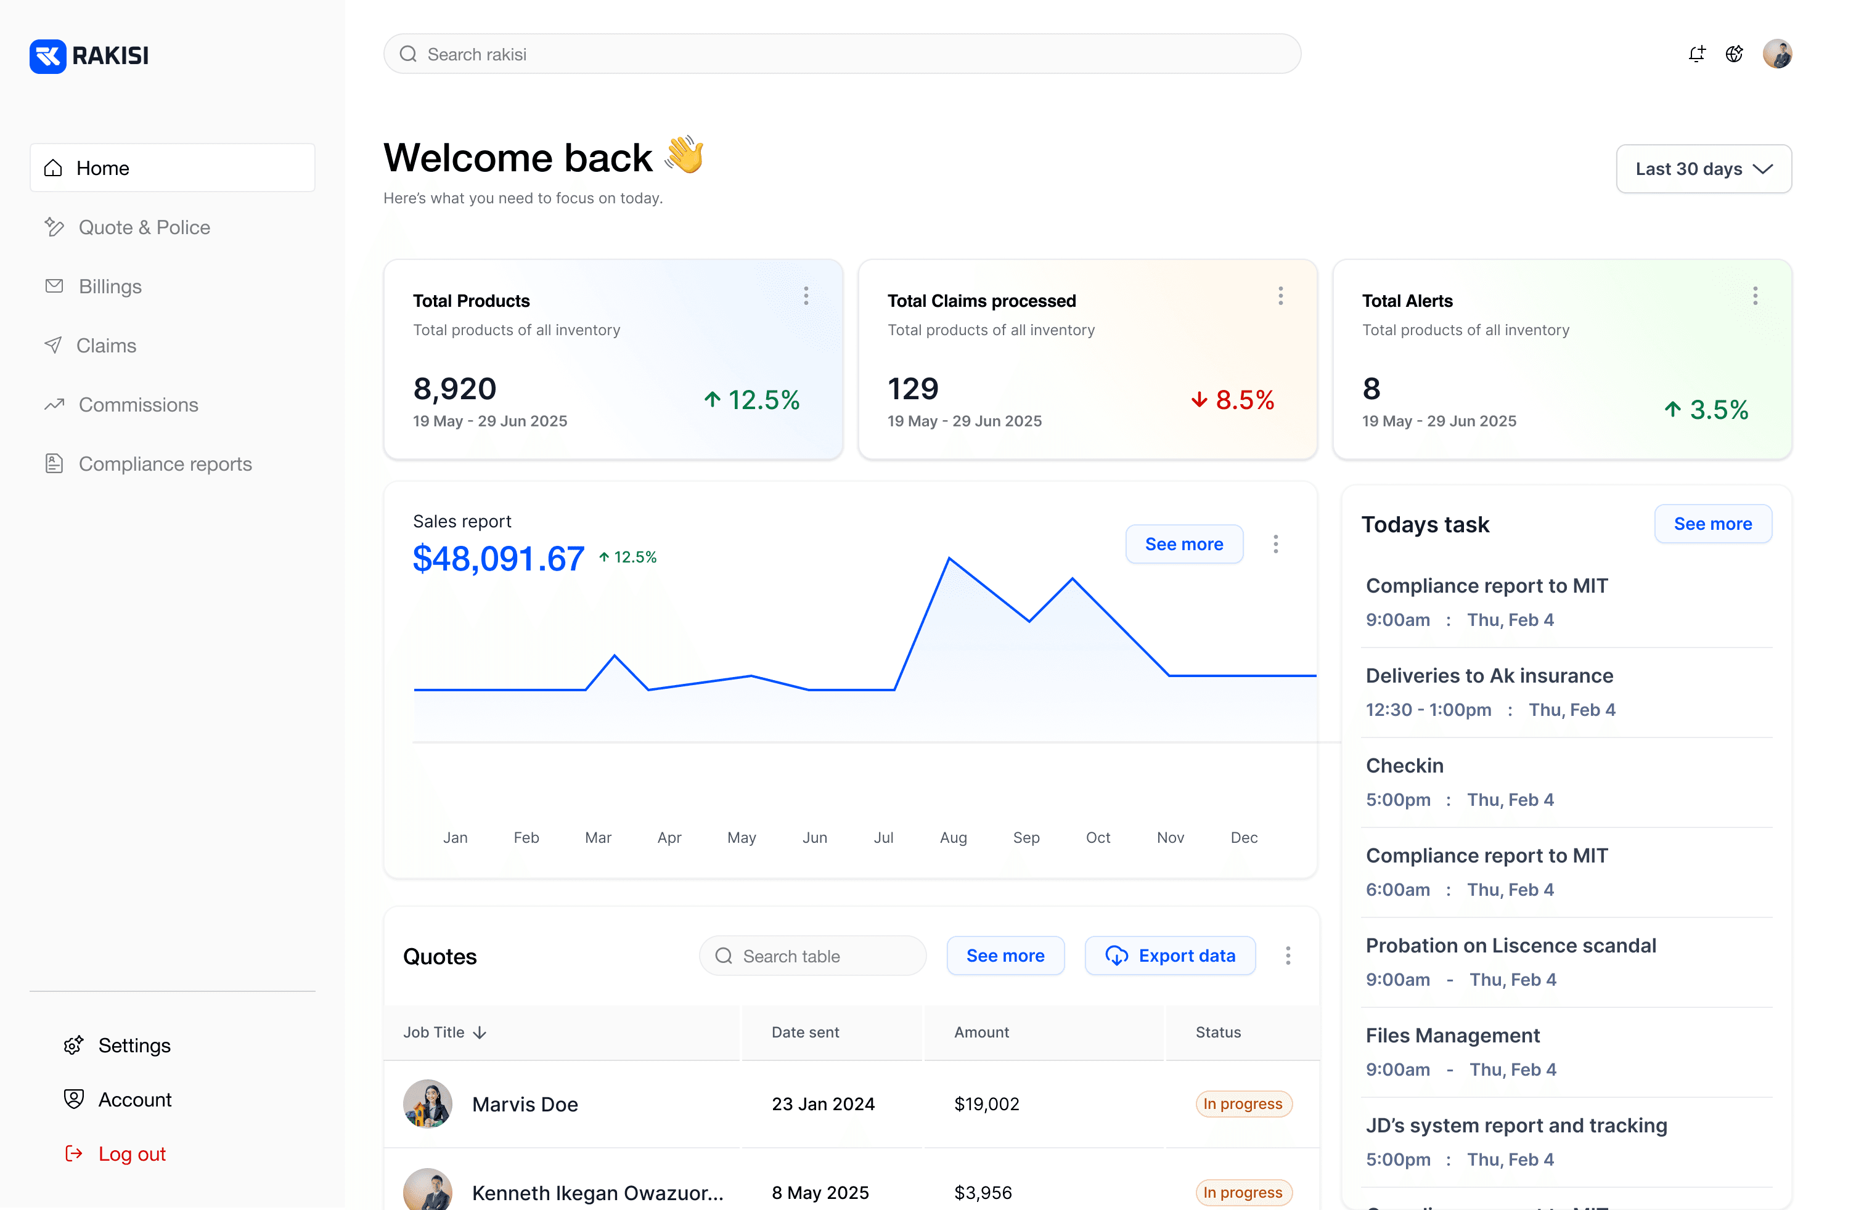Log out from the sidebar
Screen dimensions: 1864x1210
131,1154
